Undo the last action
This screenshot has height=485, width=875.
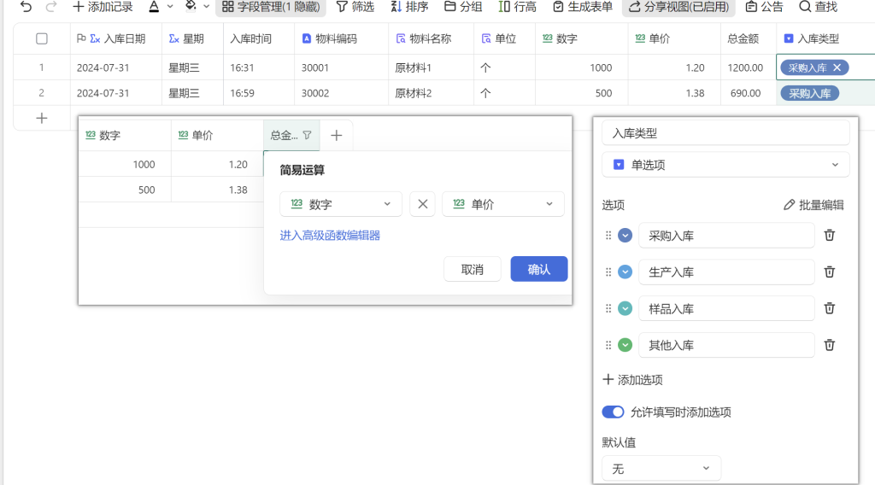(26, 7)
